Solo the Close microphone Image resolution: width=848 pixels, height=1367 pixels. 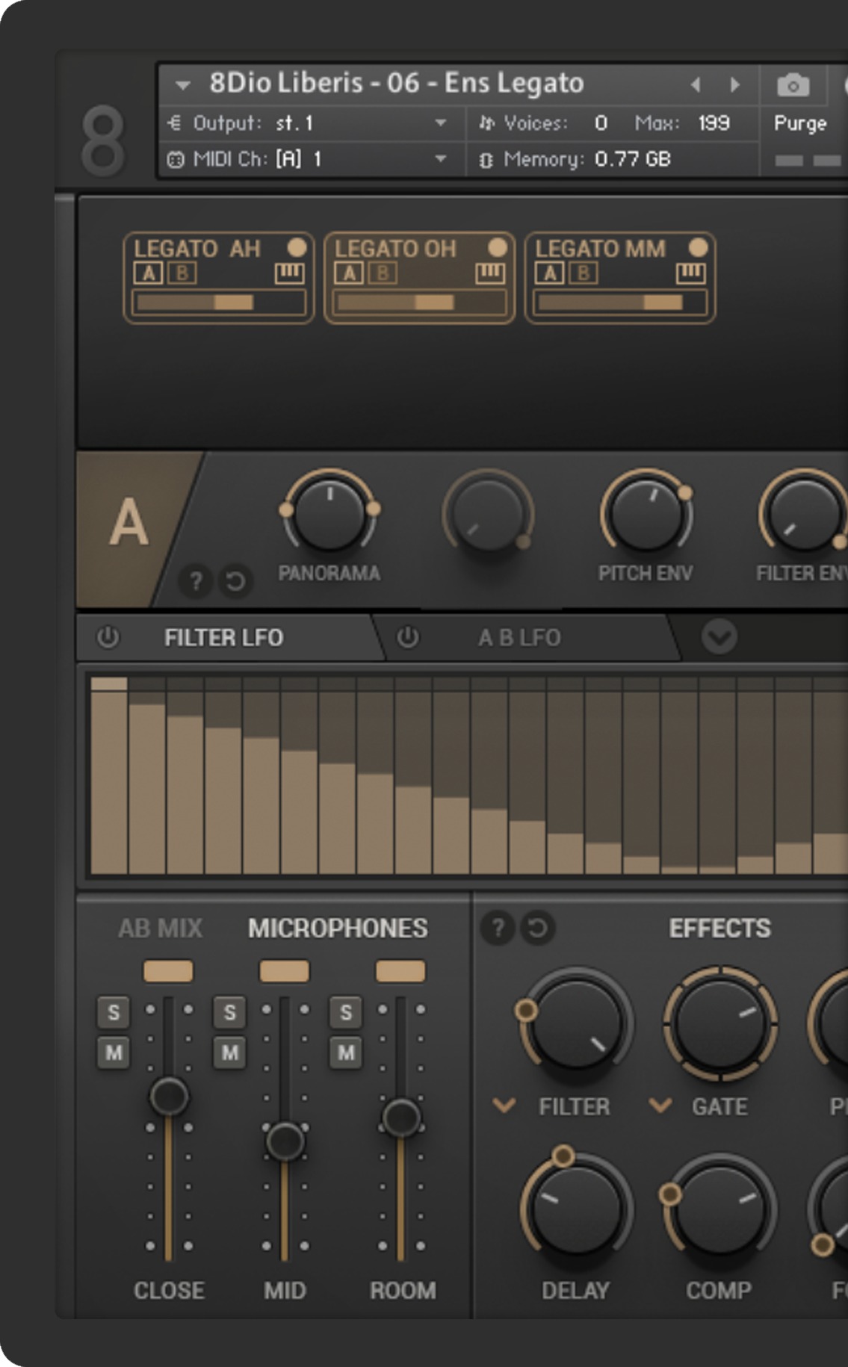(114, 1013)
